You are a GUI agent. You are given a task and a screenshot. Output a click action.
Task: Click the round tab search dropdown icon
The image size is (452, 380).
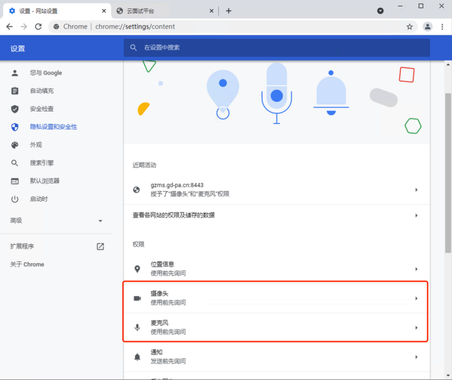tap(380, 11)
